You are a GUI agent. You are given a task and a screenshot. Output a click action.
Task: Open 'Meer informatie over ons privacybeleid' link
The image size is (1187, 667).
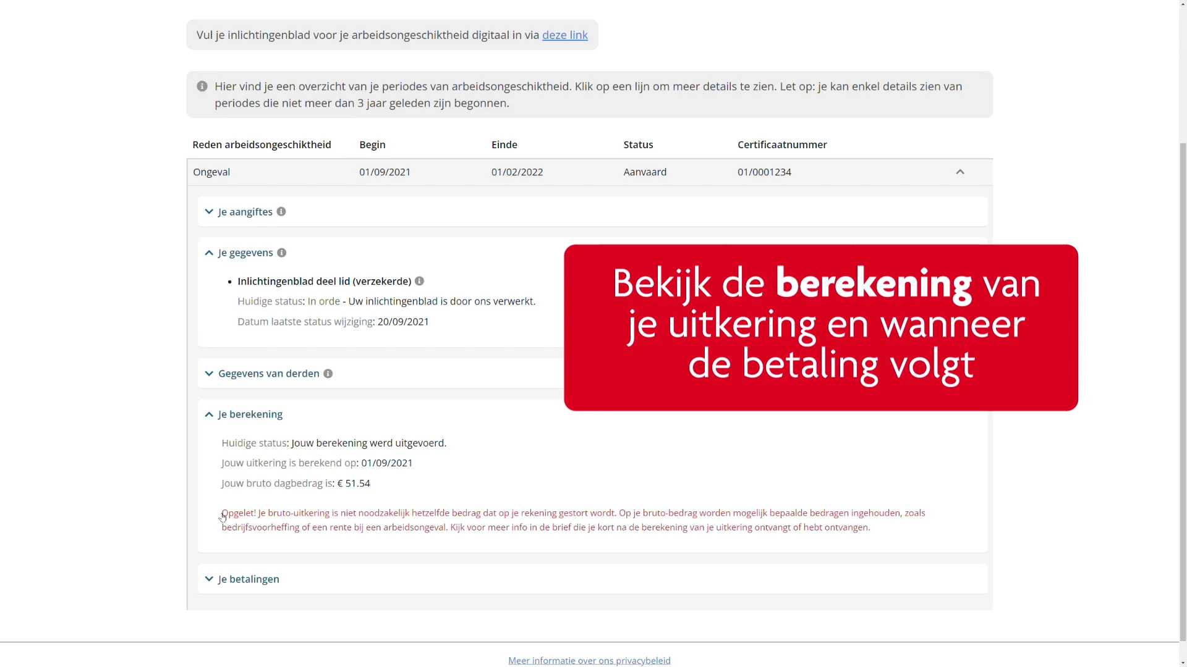tap(589, 660)
